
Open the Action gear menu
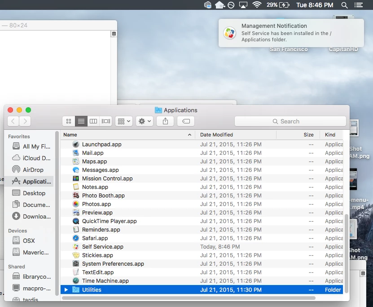tap(145, 121)
